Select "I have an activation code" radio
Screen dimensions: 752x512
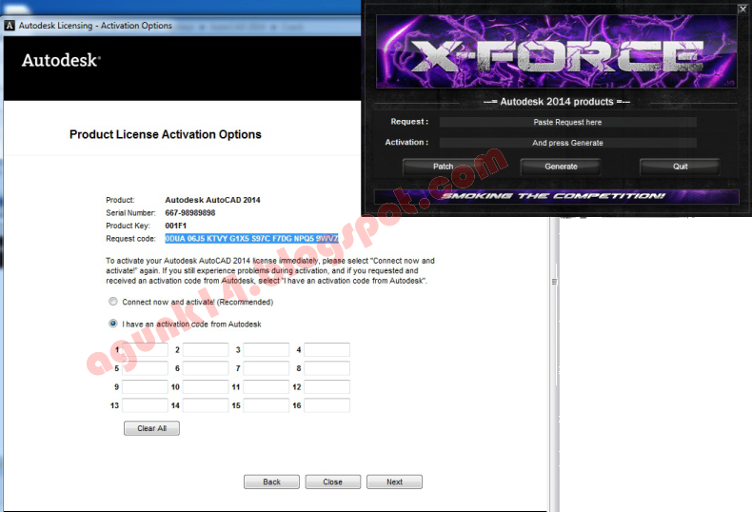click(x=113, y=324)
